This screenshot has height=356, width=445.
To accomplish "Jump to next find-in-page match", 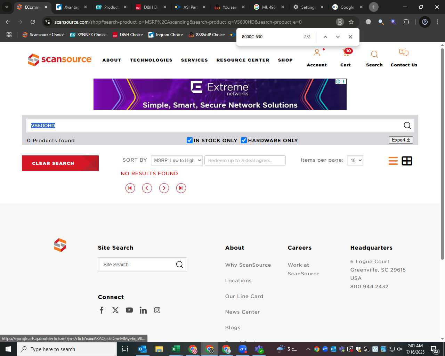I will tap(338, 37).
